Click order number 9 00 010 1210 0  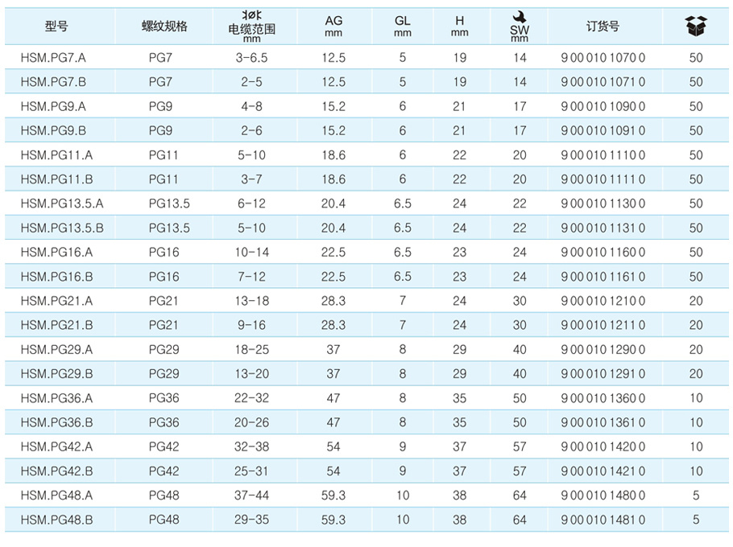pos(603,301)
